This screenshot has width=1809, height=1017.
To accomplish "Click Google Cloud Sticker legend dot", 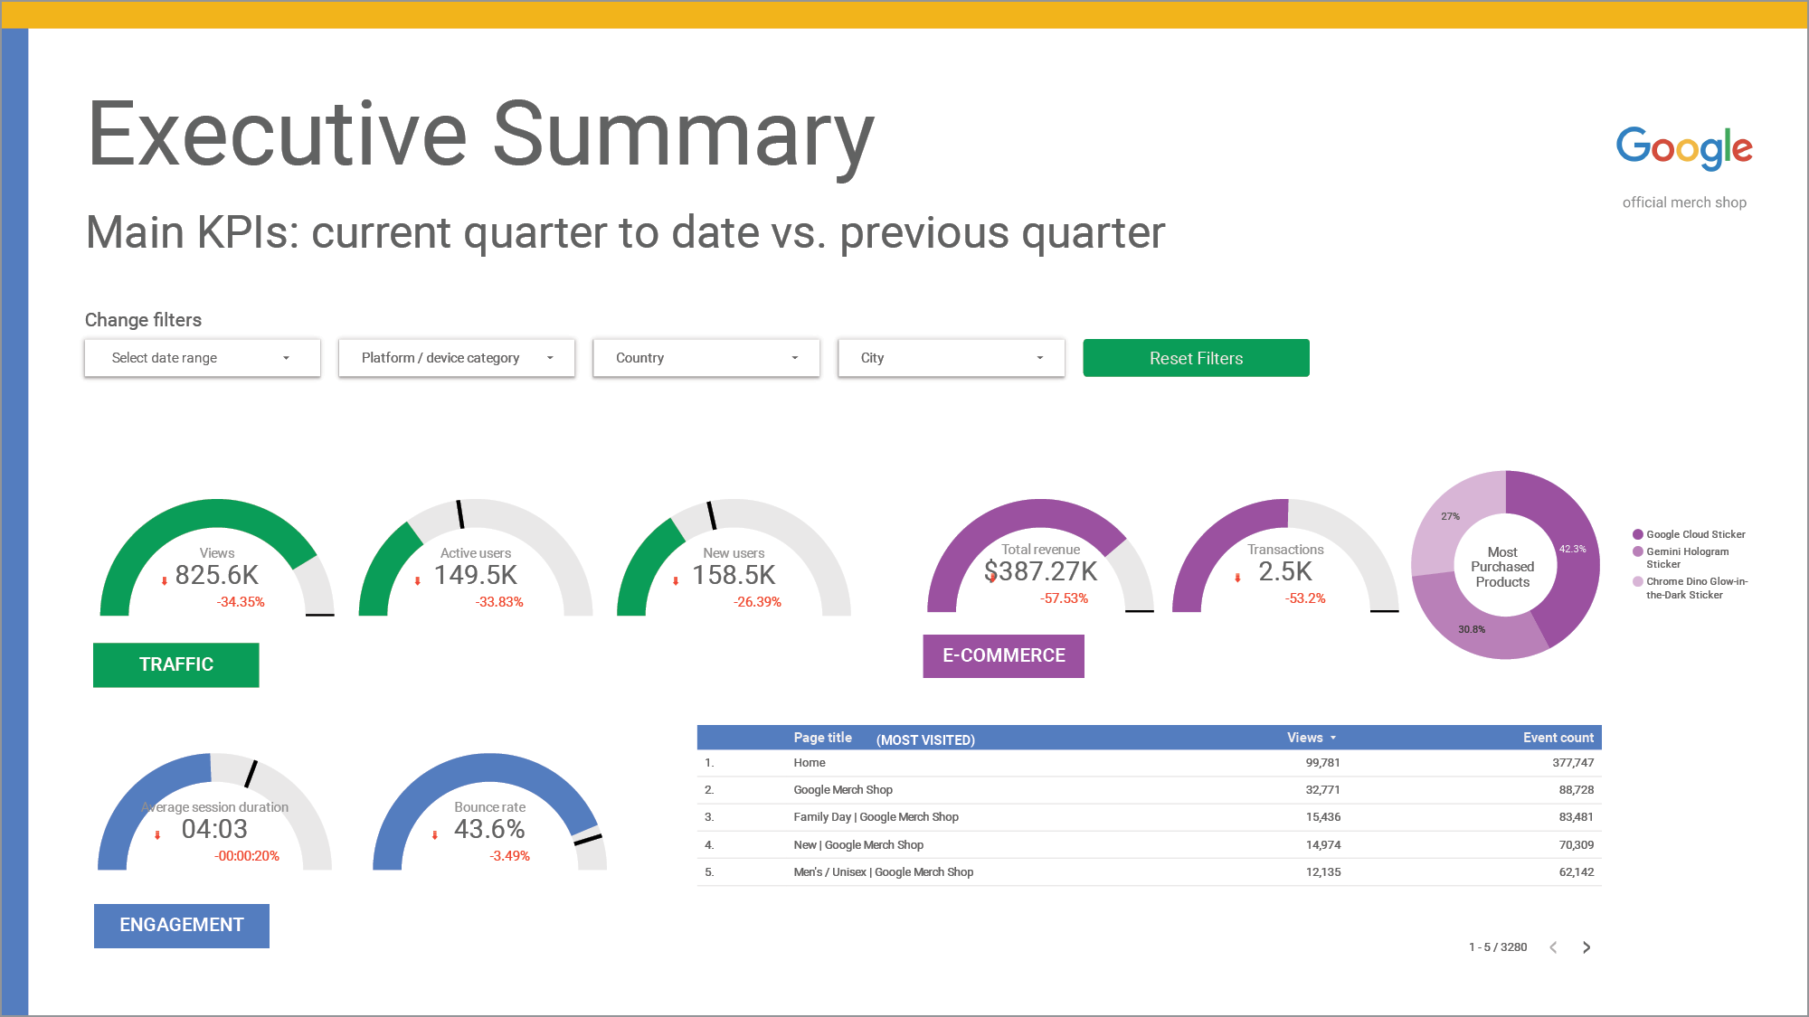I will point(1637,534).
